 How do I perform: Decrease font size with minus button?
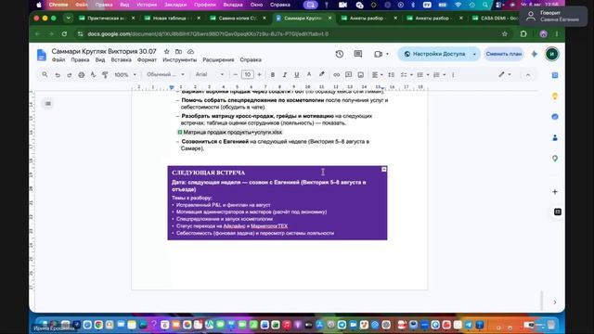[235, 75]
